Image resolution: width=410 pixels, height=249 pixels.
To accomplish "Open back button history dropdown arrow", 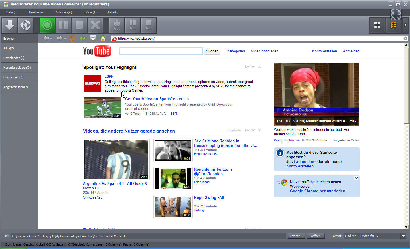I will (51, 39).
